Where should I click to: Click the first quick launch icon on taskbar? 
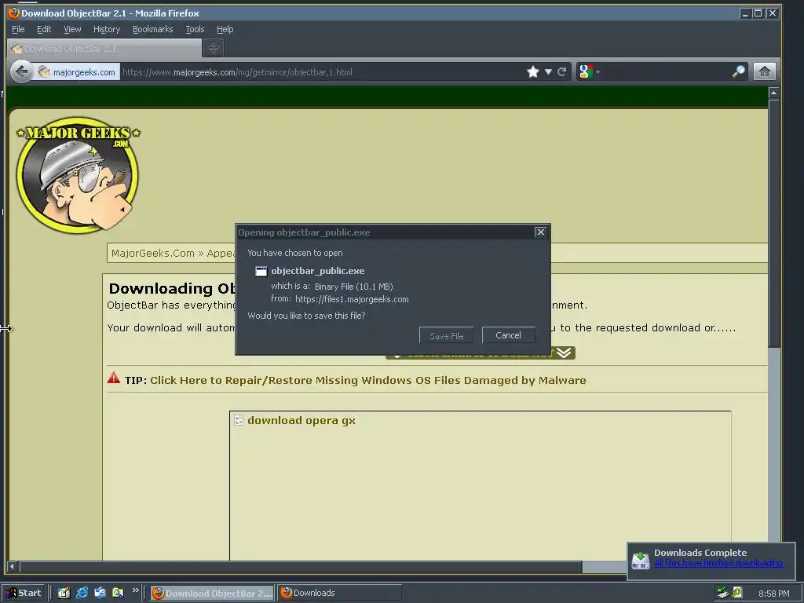pos(64,593)
